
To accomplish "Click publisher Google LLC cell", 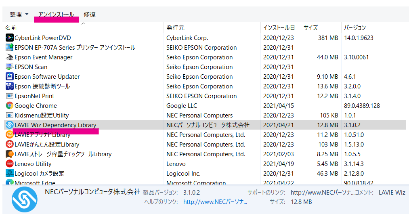I will tap(182, 105).
